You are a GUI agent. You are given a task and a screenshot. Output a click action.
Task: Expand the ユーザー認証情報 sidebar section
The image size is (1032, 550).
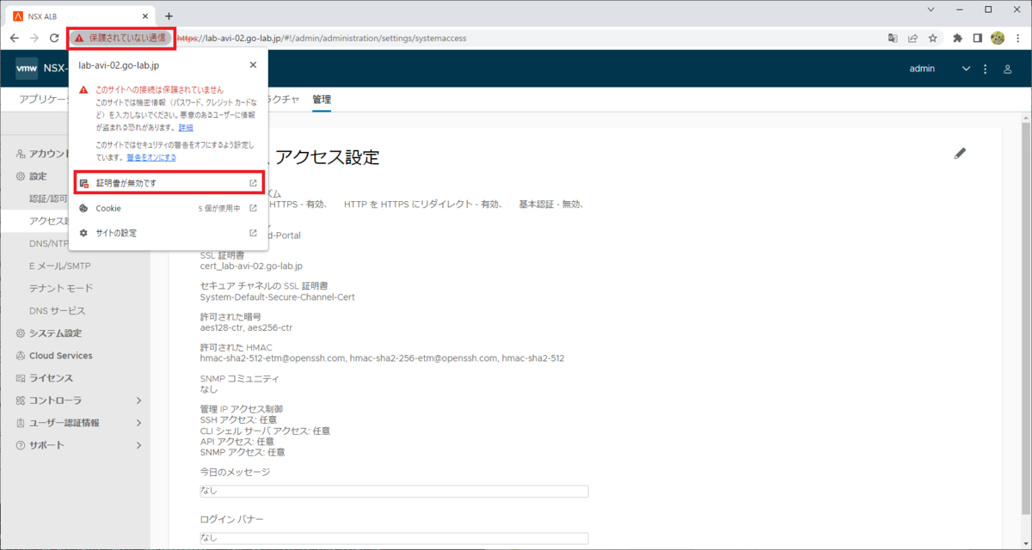[x=138, y=423]
